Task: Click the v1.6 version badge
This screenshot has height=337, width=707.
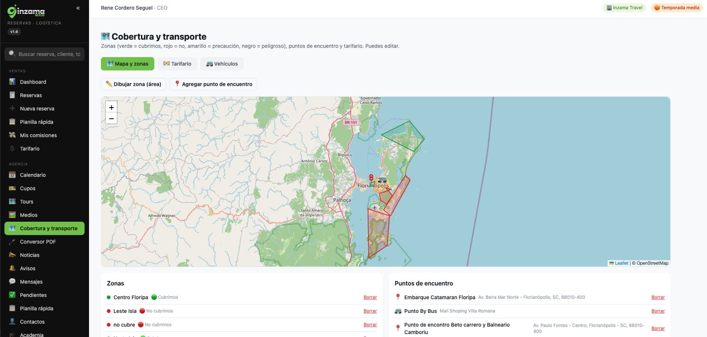Action: click(14, 32)
